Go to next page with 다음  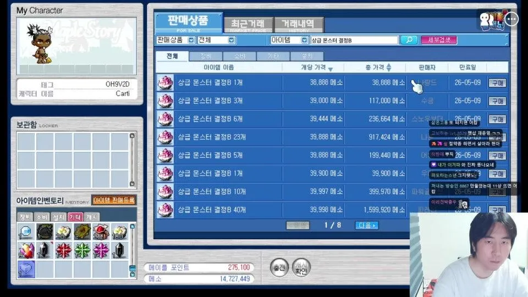pos(367,225)
